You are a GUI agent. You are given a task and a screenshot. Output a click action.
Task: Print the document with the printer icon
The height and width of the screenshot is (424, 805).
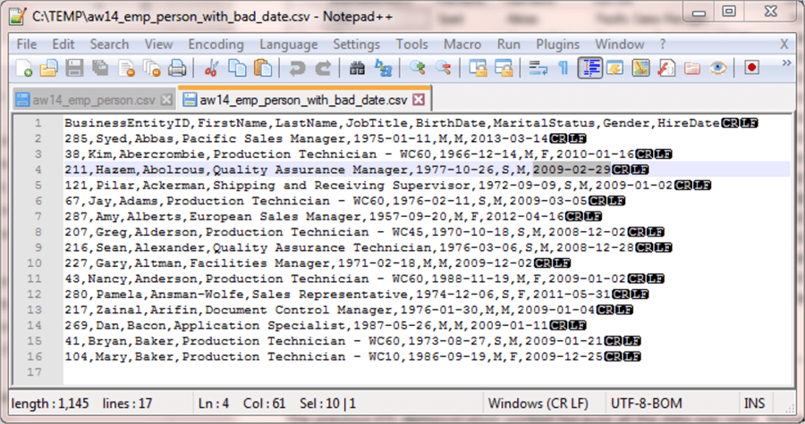coord(177,68)
